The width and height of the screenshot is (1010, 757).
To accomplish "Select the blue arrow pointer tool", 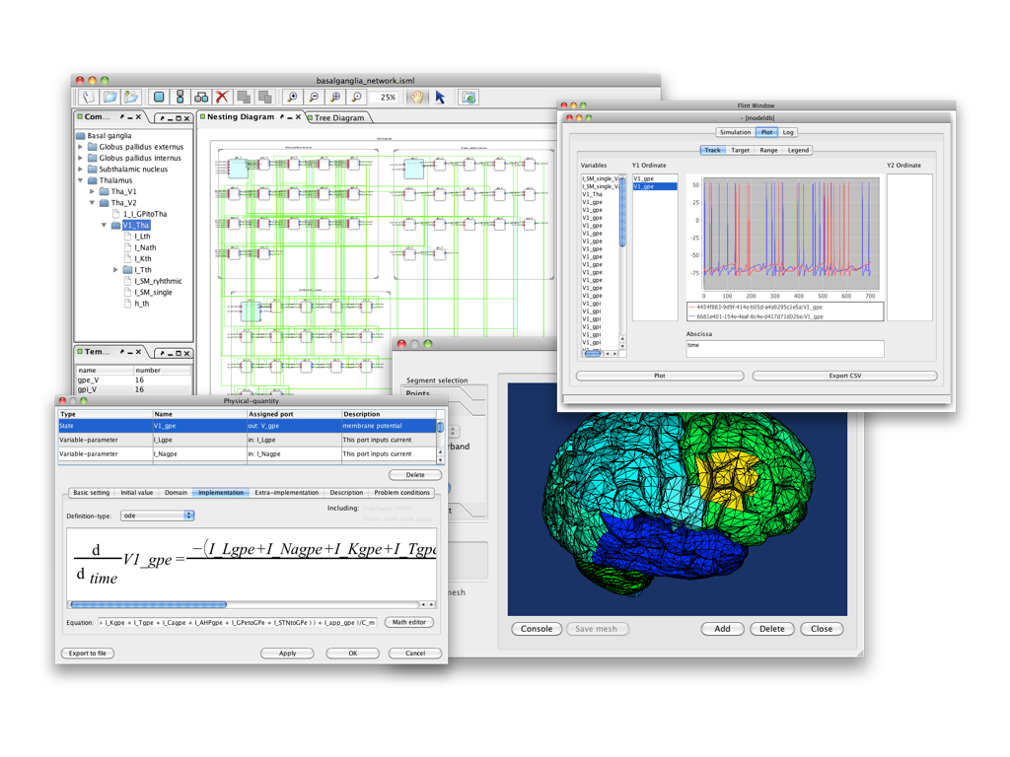I will click(x=440, y=98).
